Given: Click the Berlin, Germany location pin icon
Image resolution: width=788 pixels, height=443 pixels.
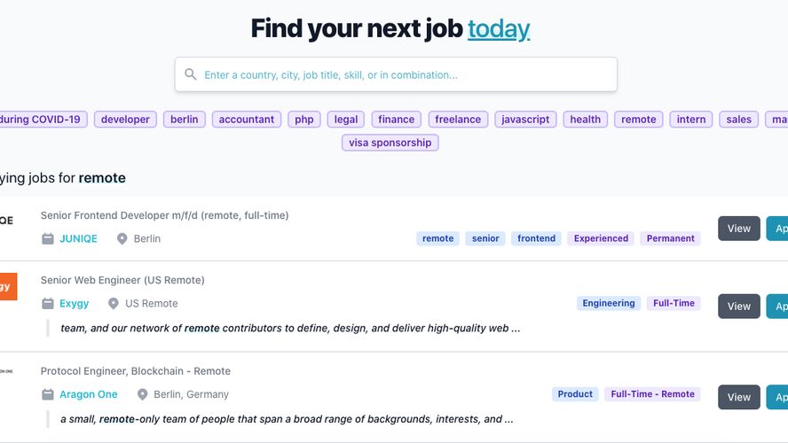Looking at the screenshot, I should [x=142, y=394].
